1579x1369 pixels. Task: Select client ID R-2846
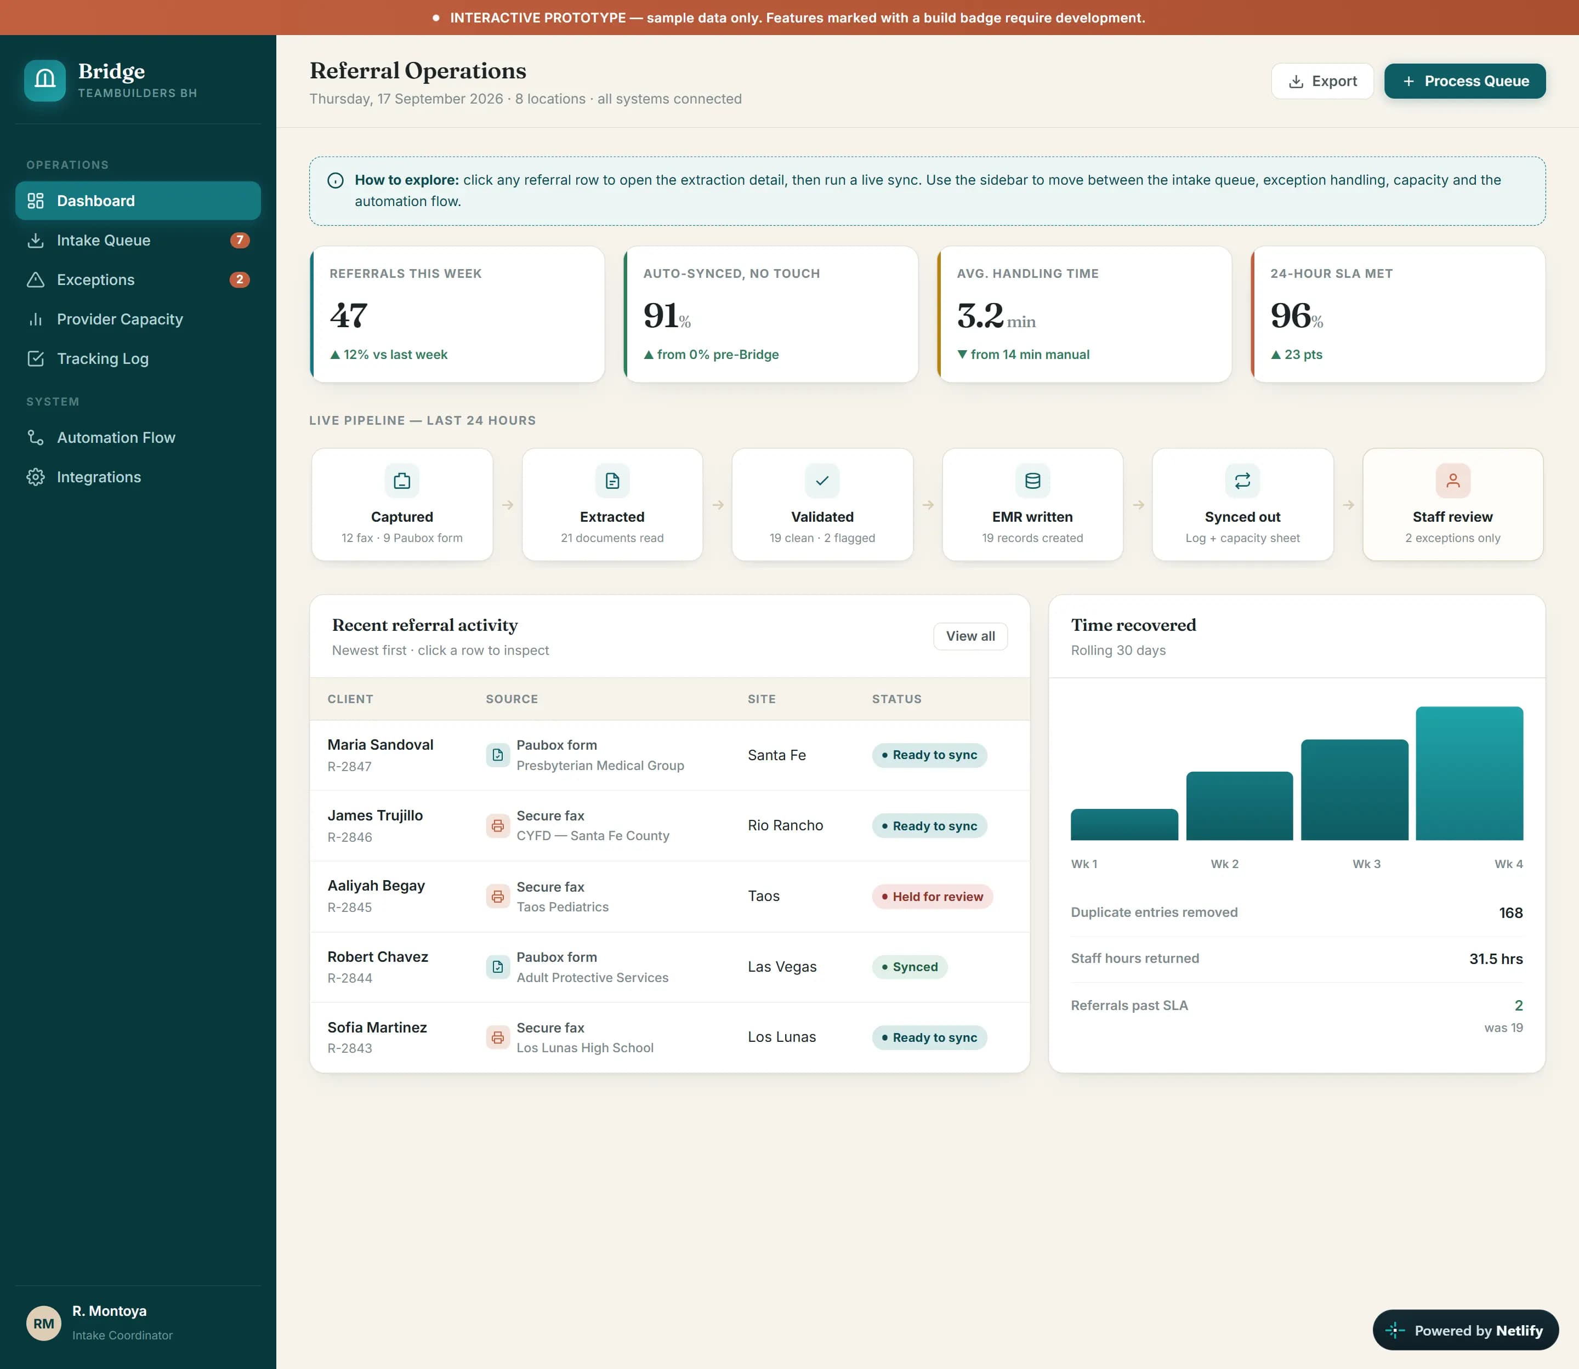point(350,837)
